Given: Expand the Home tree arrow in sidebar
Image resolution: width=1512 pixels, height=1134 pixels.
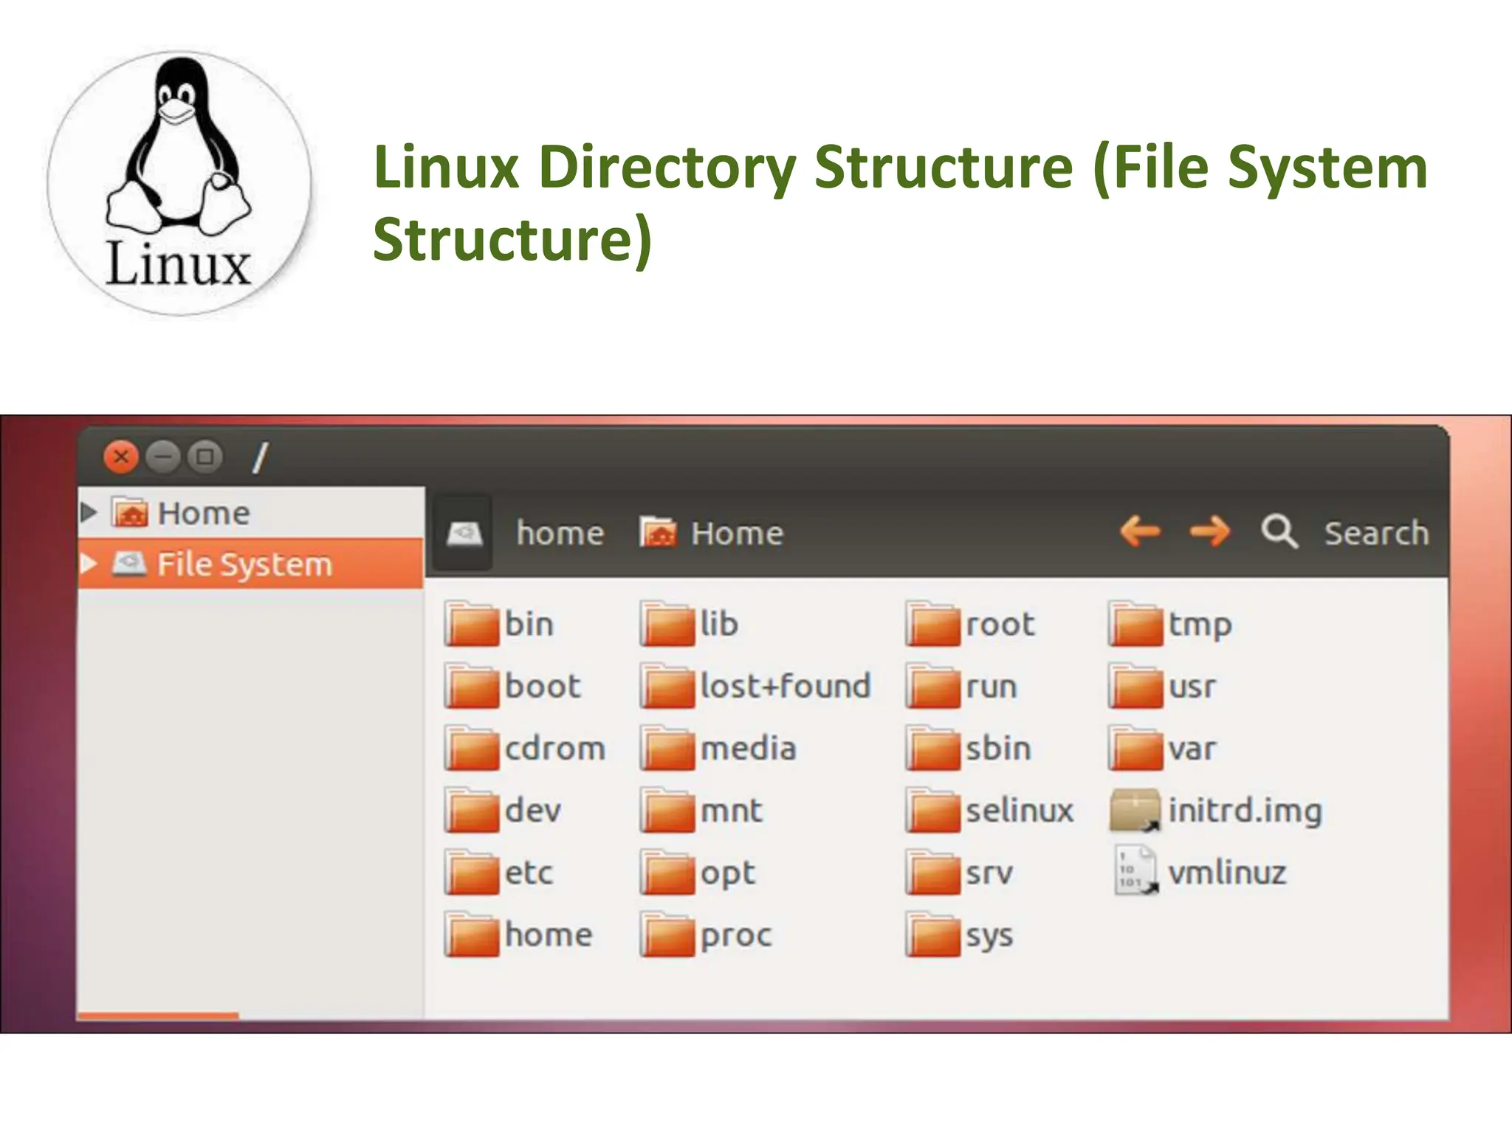Looking at the screenshot, I should tap(89, 512).
